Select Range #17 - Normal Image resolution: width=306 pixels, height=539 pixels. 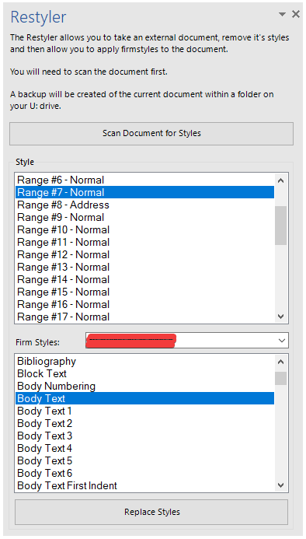click(x=144, y=317)
